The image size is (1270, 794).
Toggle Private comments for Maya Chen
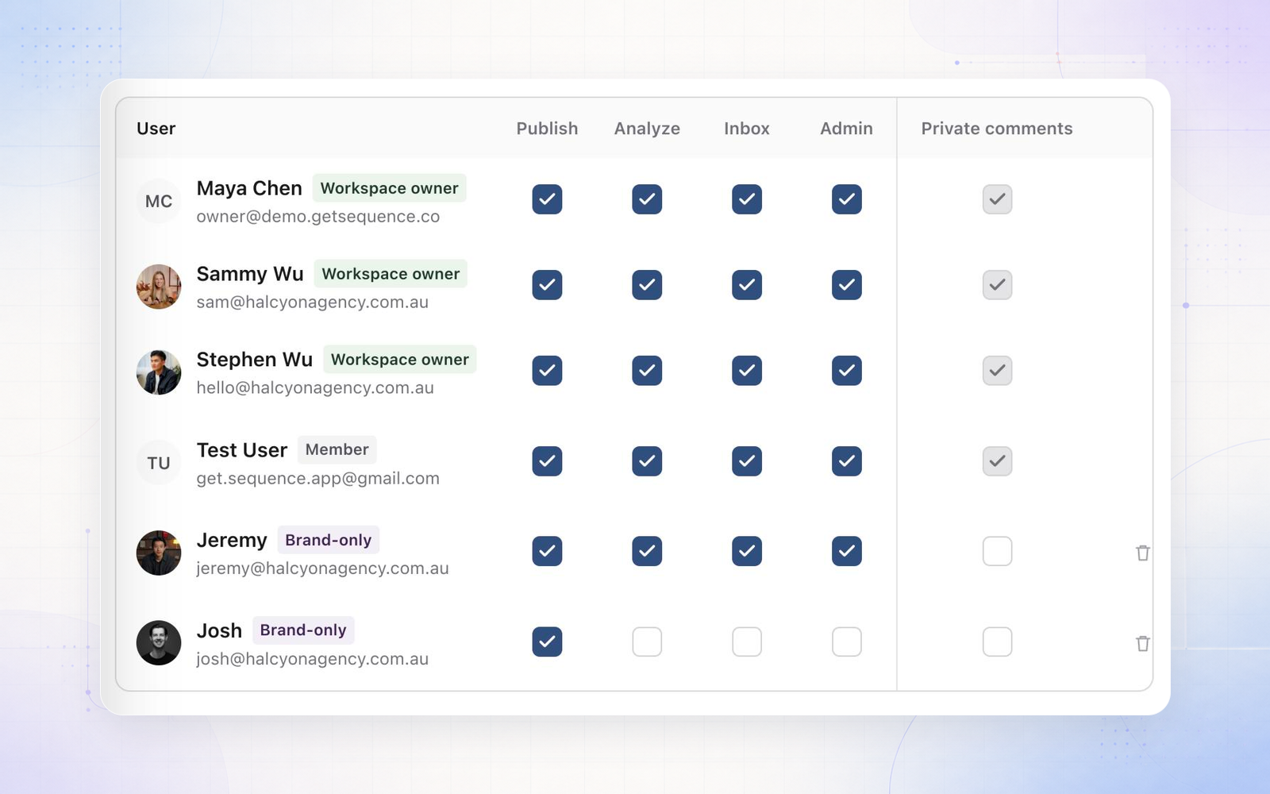[x=997, y=199]
